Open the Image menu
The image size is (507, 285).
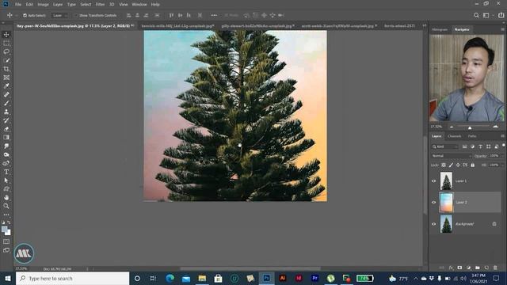click(43, 5)
